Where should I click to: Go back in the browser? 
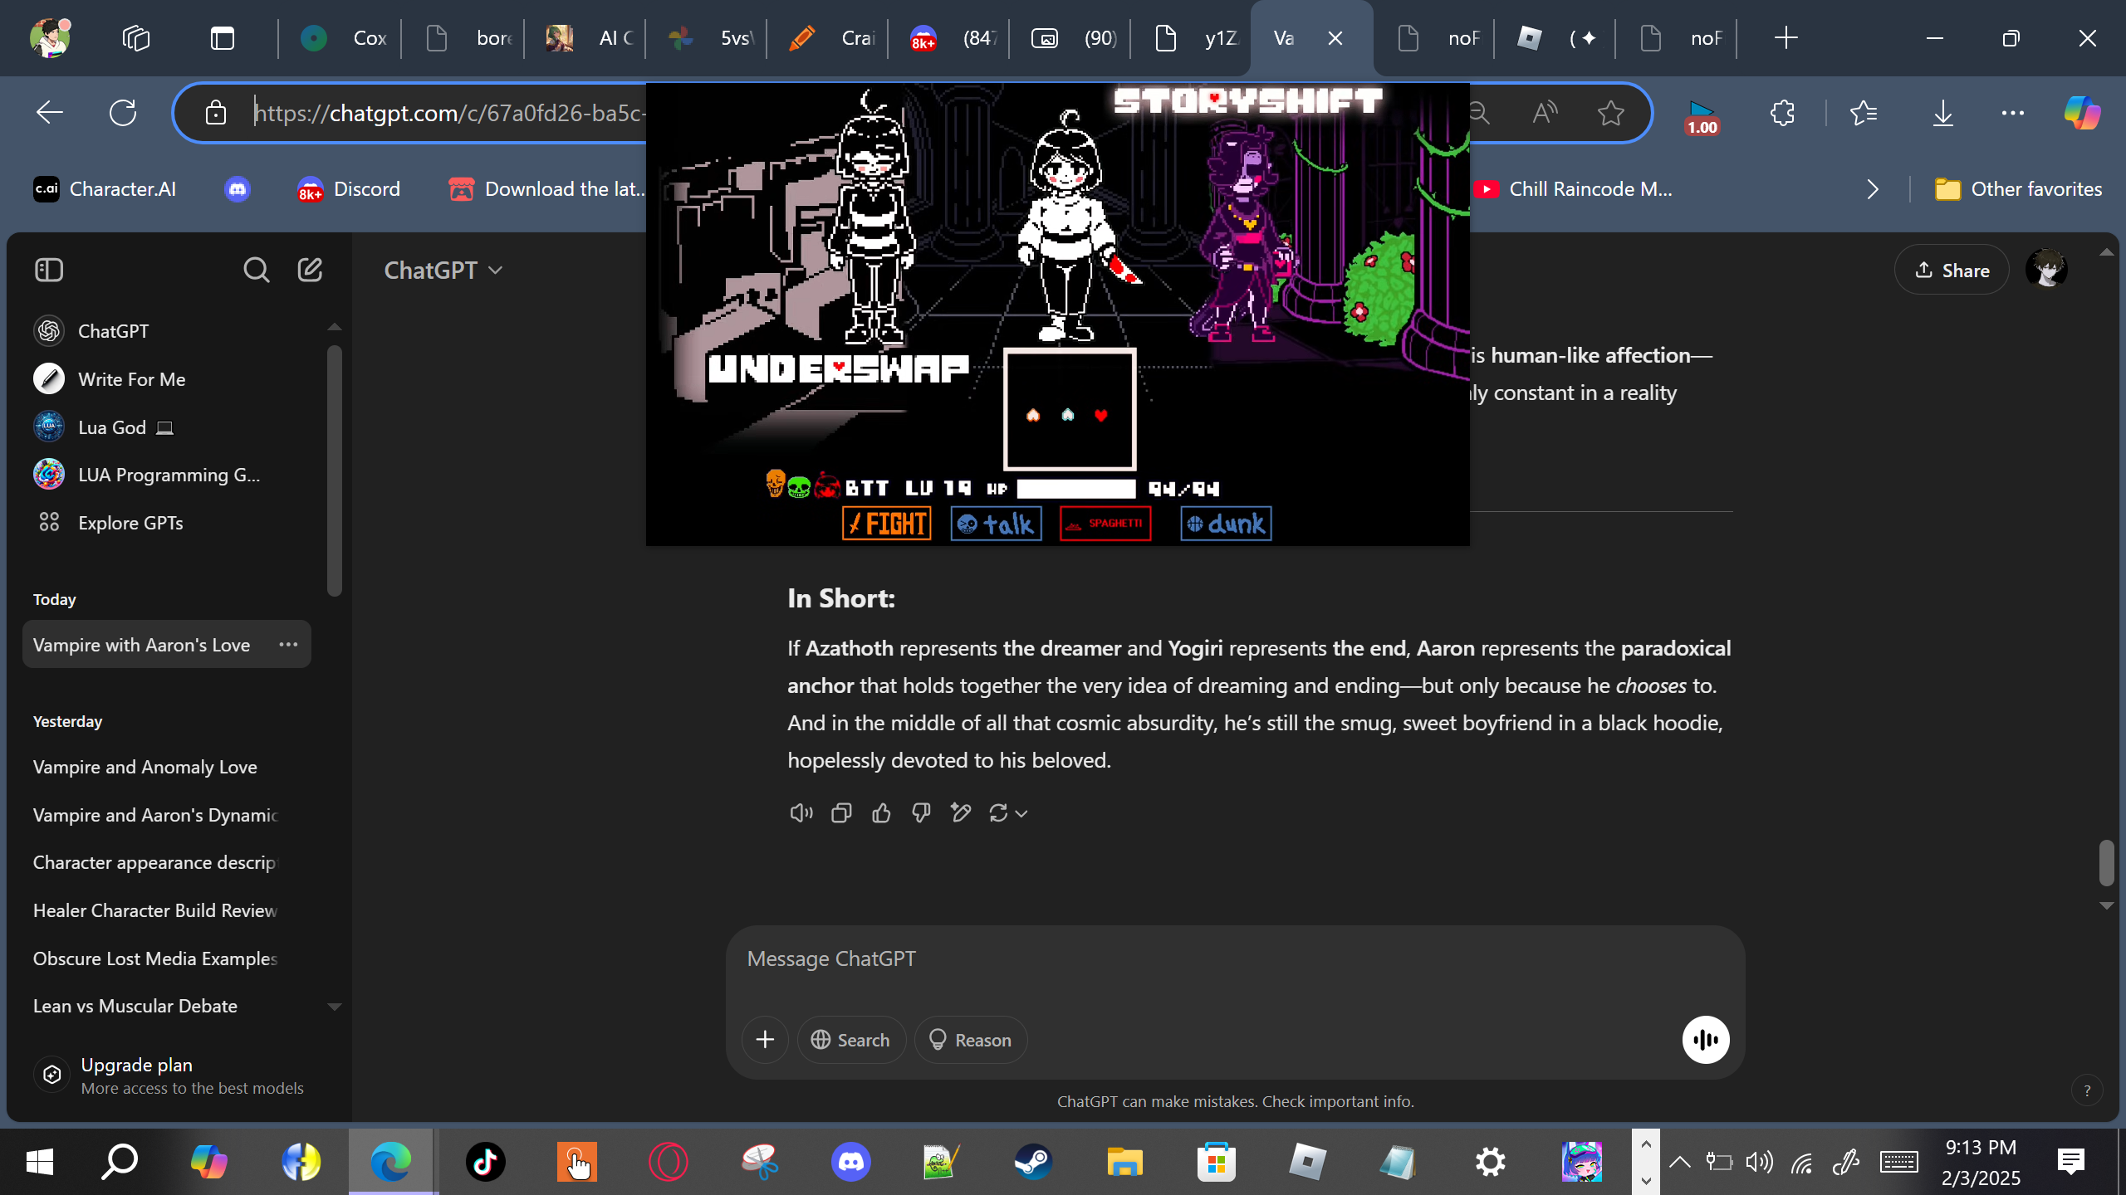[50, 113]
